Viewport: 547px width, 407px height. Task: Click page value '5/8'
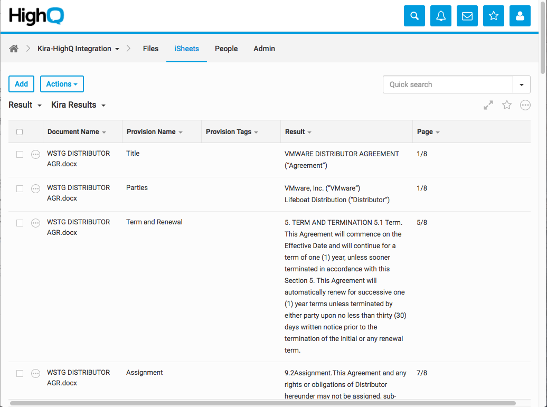tap(422, 223)
